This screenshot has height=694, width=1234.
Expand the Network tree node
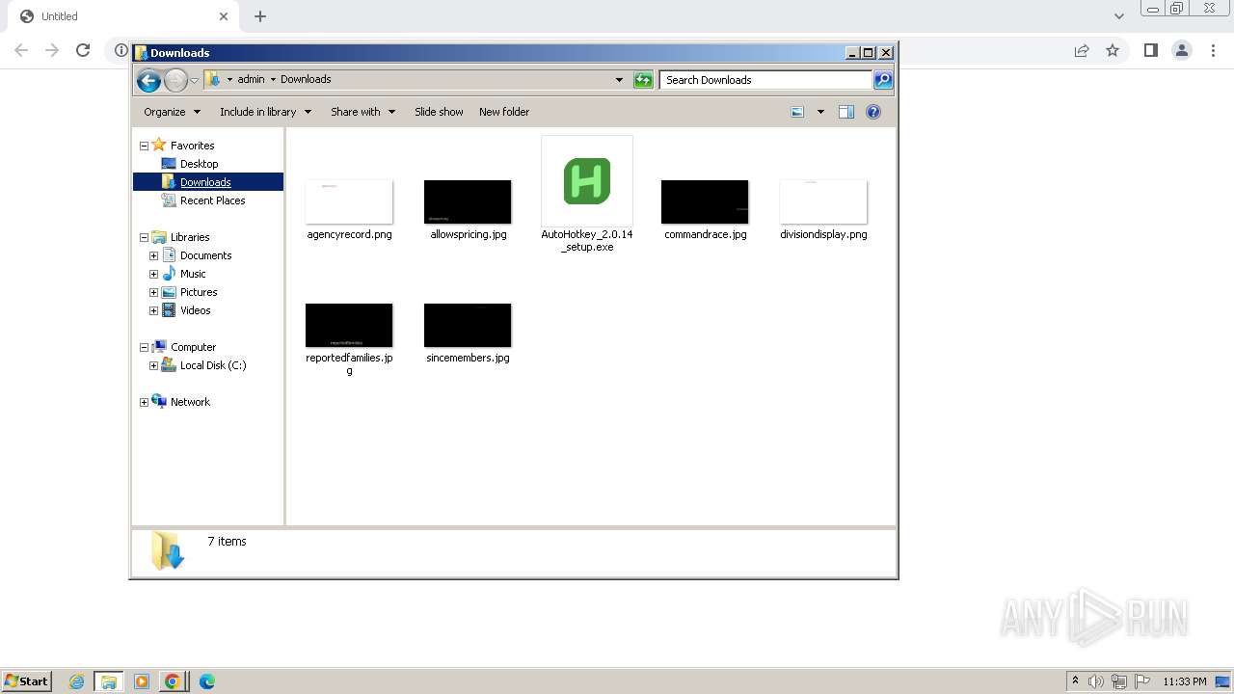(144, 403)
